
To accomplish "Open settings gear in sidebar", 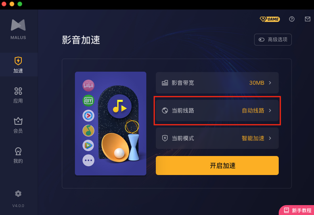I will 18,194.
